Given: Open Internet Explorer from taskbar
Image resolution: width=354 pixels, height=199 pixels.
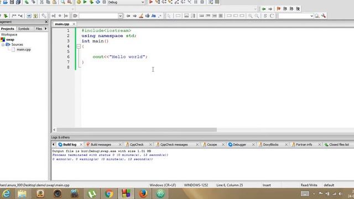Looking at the screenshot, I should point(6,193).
